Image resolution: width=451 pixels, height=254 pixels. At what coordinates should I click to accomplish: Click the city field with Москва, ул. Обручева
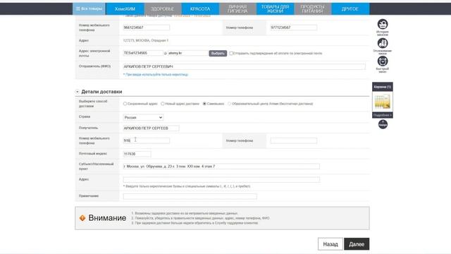pos(221,167)
